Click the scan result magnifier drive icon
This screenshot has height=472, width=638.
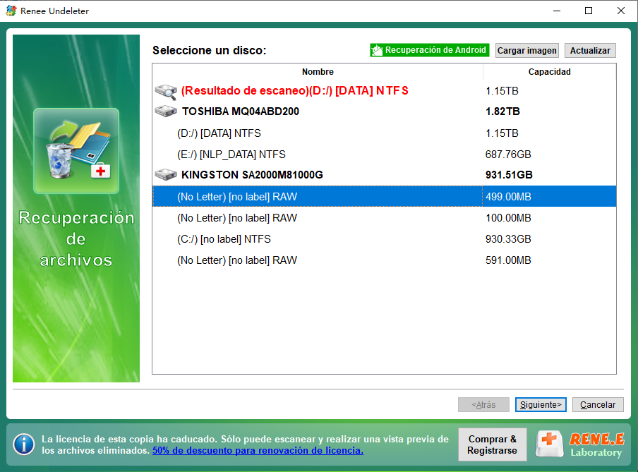(166, 92)
